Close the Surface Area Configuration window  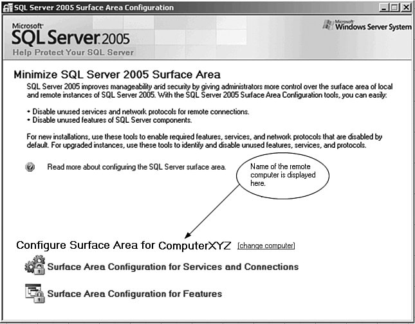405,8
